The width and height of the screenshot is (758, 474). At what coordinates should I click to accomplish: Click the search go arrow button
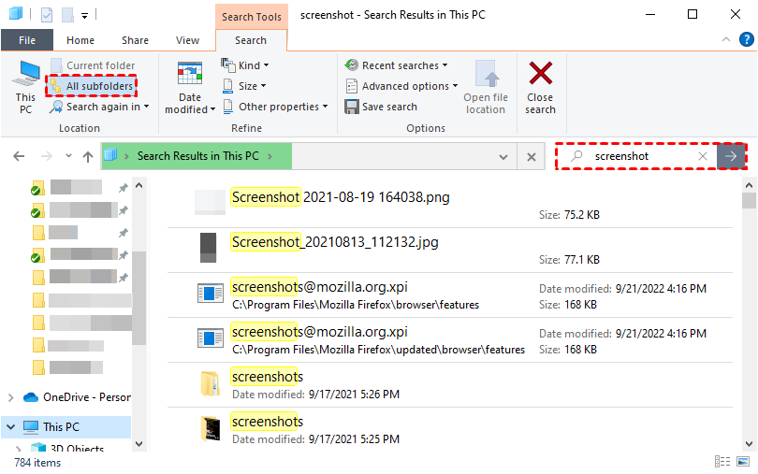tap(732, 156)
